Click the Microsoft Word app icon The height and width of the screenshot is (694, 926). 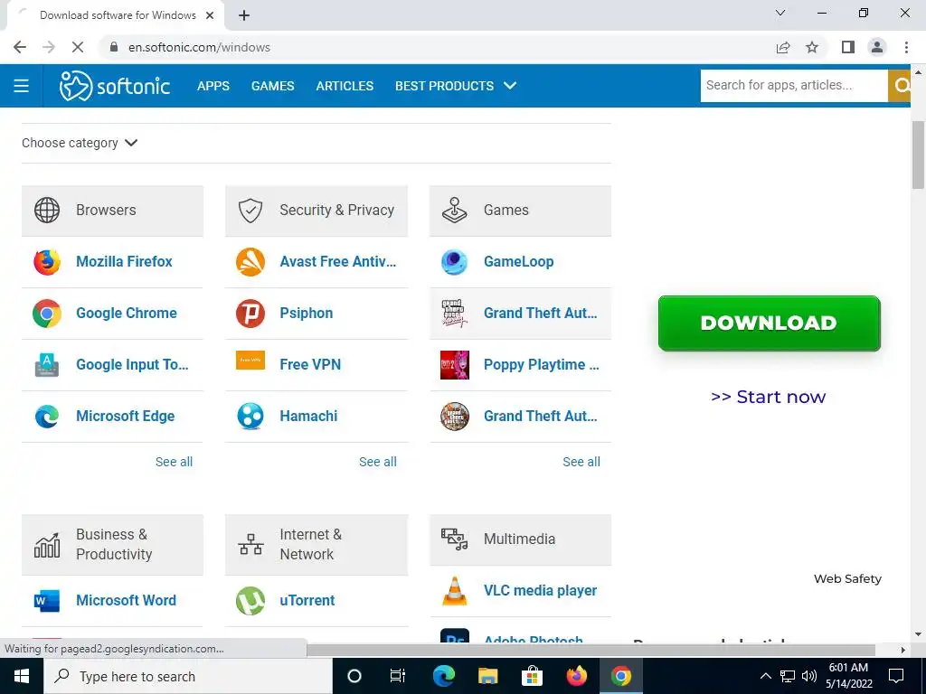pyautogui.click(x=47, y=601)
